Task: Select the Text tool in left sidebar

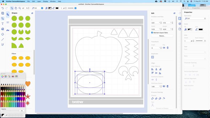Action: (3, 24)
